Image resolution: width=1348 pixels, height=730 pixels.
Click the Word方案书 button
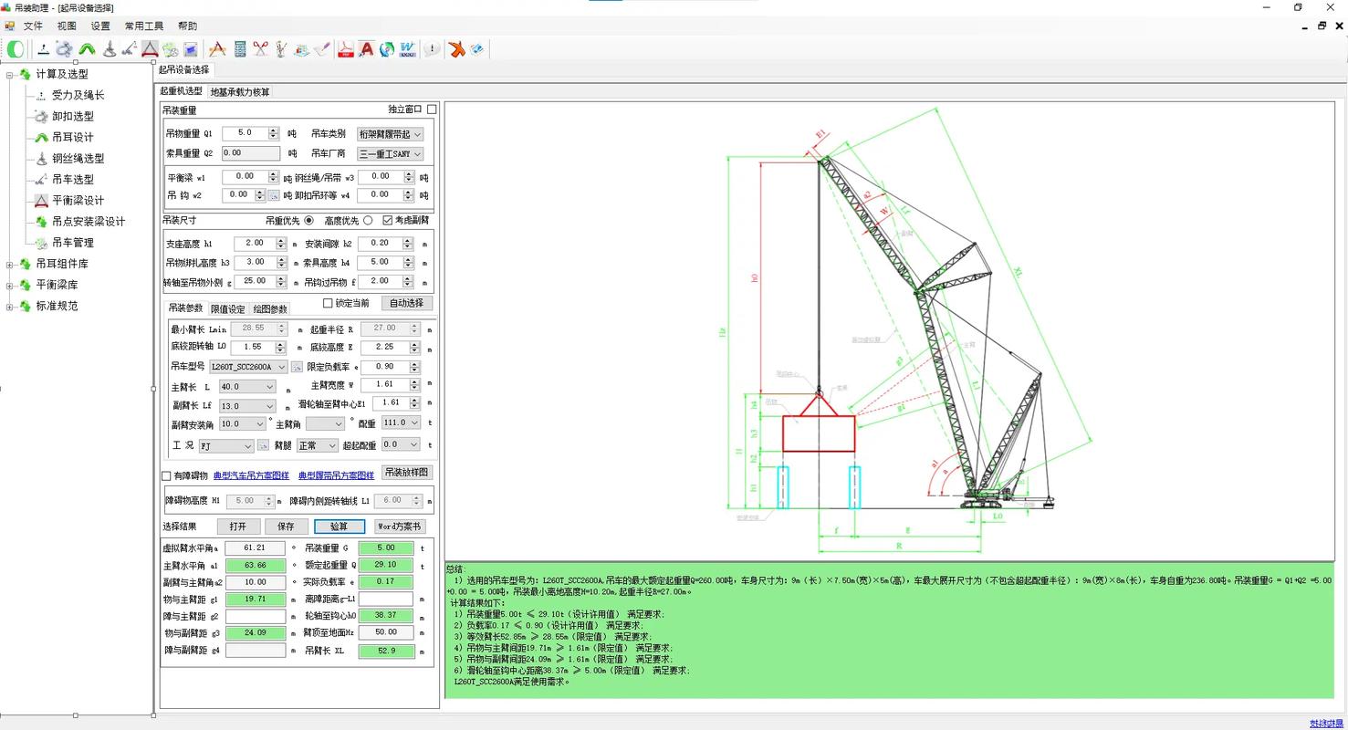click(x=400, y=527)
